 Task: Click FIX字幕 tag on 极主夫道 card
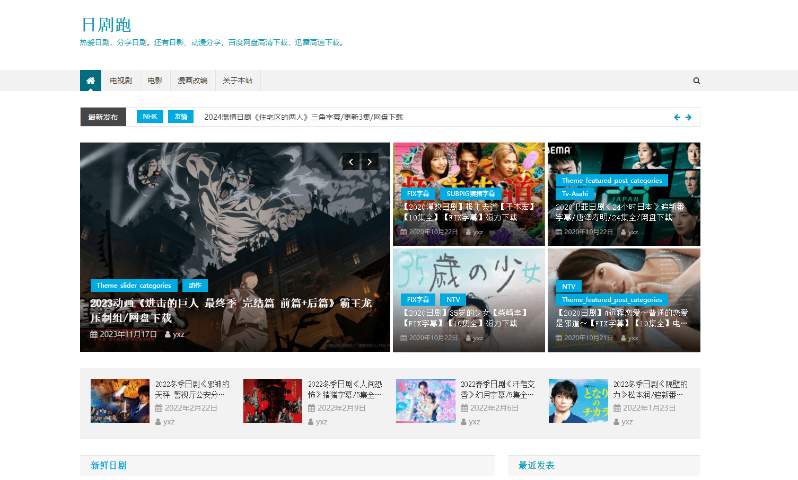(418, 194)
